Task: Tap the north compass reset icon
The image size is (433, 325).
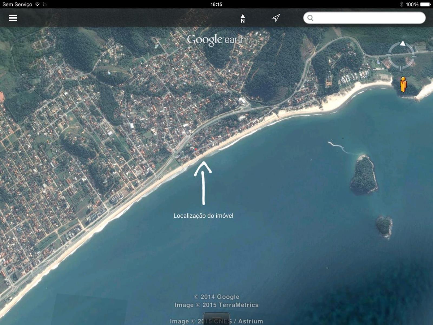Action: [243, 18]
